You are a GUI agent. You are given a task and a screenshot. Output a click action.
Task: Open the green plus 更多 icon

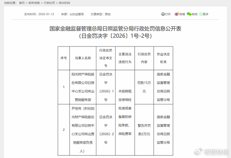201,14
